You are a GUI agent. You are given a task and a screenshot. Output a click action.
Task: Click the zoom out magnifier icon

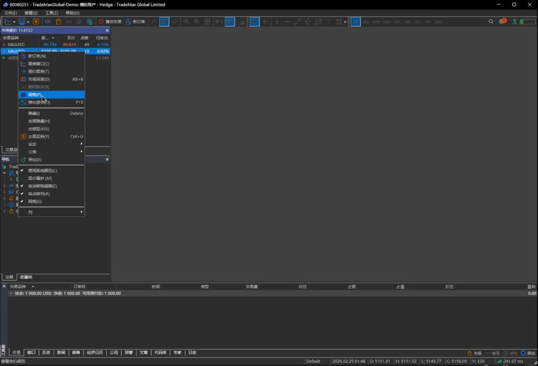(x=197, y=22)
